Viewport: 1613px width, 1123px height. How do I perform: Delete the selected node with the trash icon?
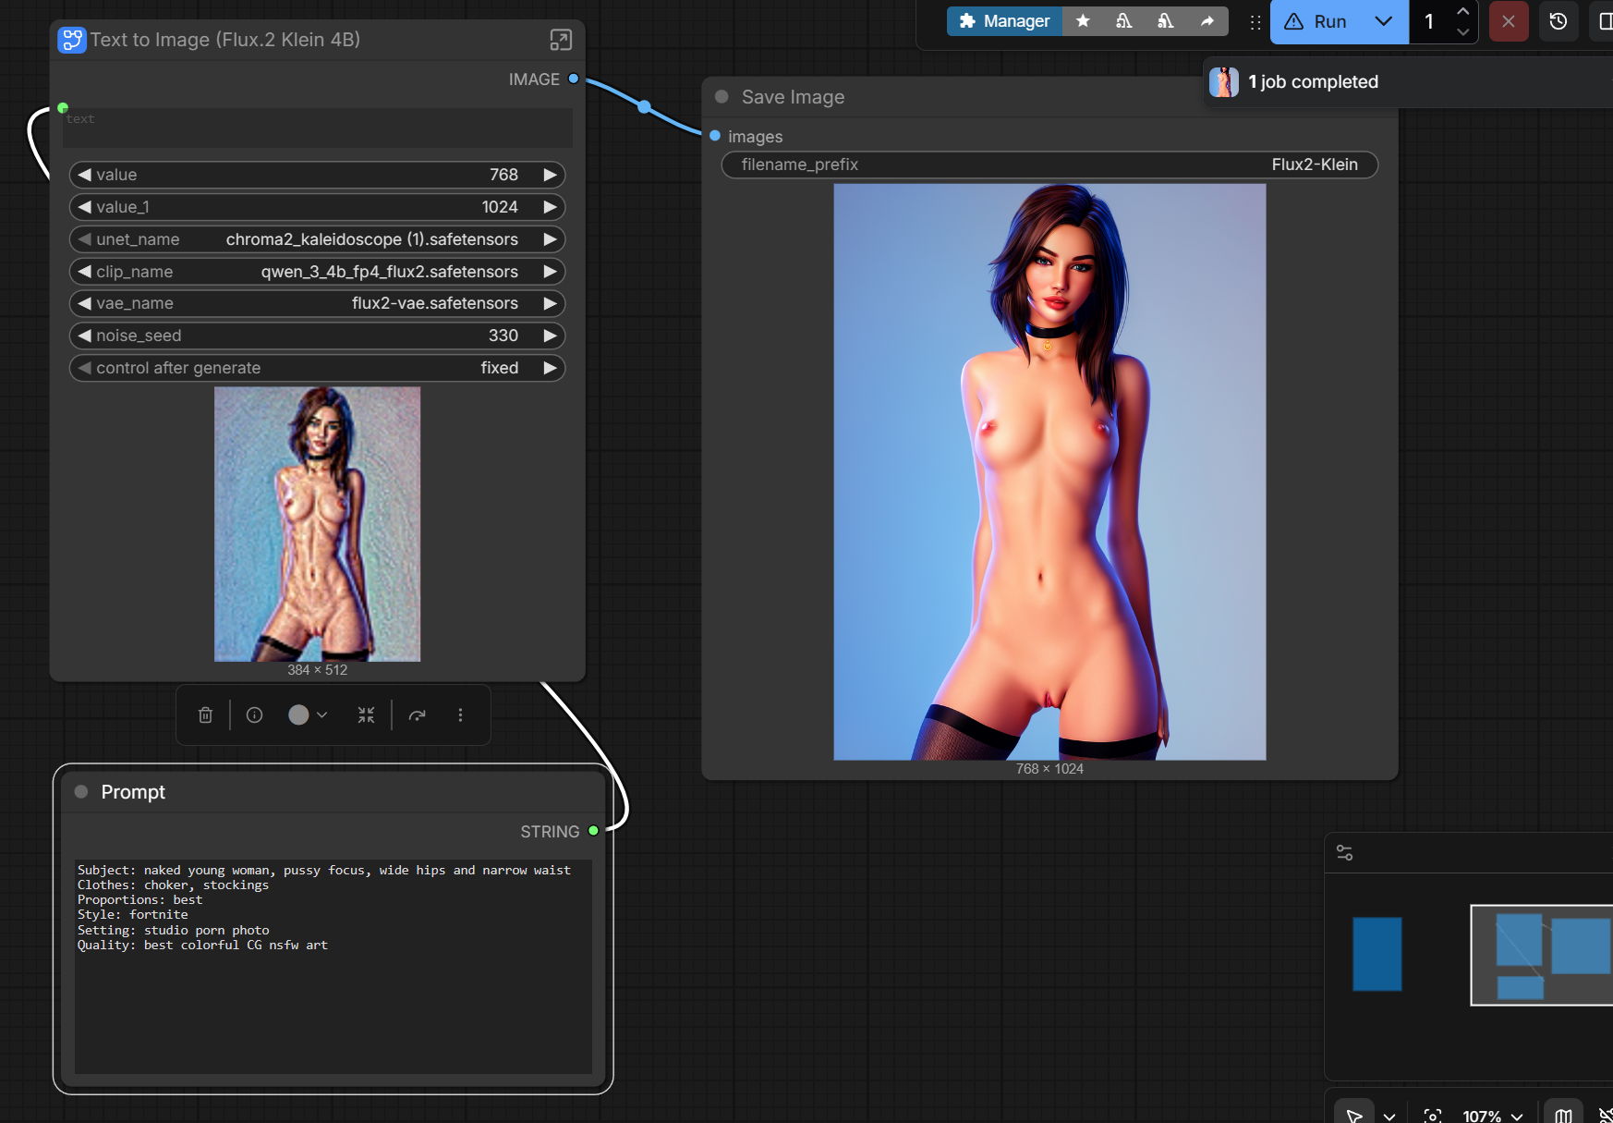[x=205, y=714]
